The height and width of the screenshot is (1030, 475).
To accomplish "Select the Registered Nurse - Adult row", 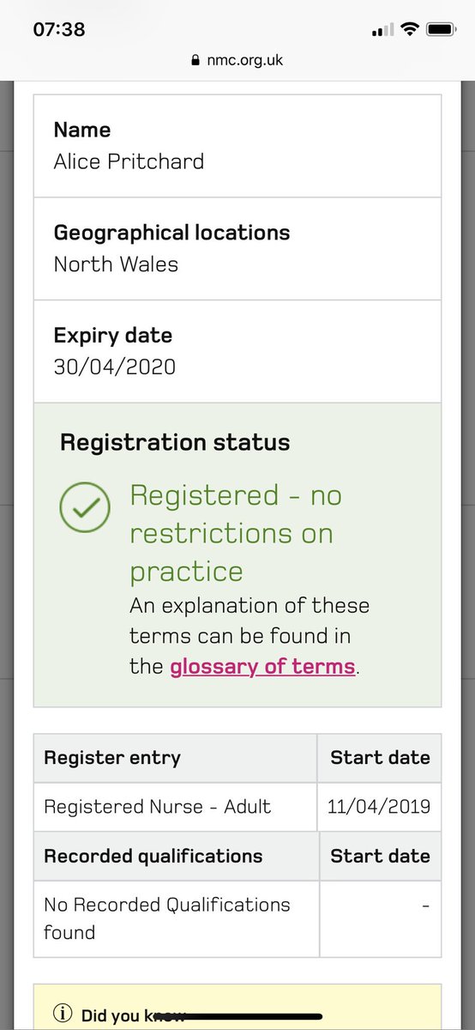I will [237, 807].
